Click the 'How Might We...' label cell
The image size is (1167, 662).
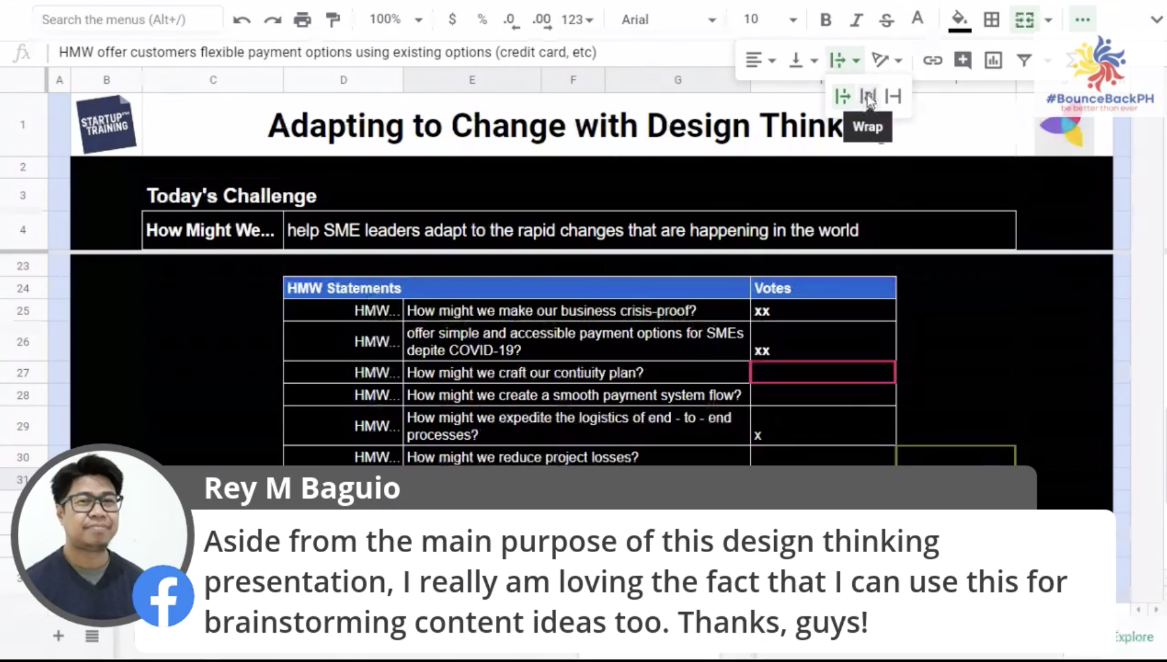coord(212,230)
